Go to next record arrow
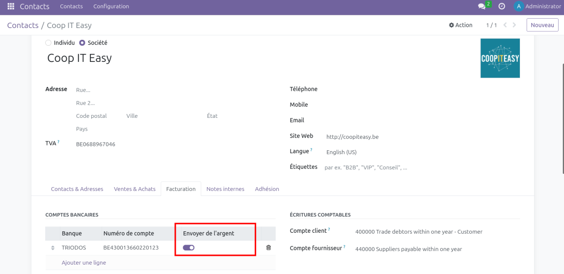The image size is (564, 274). (514, 25)
